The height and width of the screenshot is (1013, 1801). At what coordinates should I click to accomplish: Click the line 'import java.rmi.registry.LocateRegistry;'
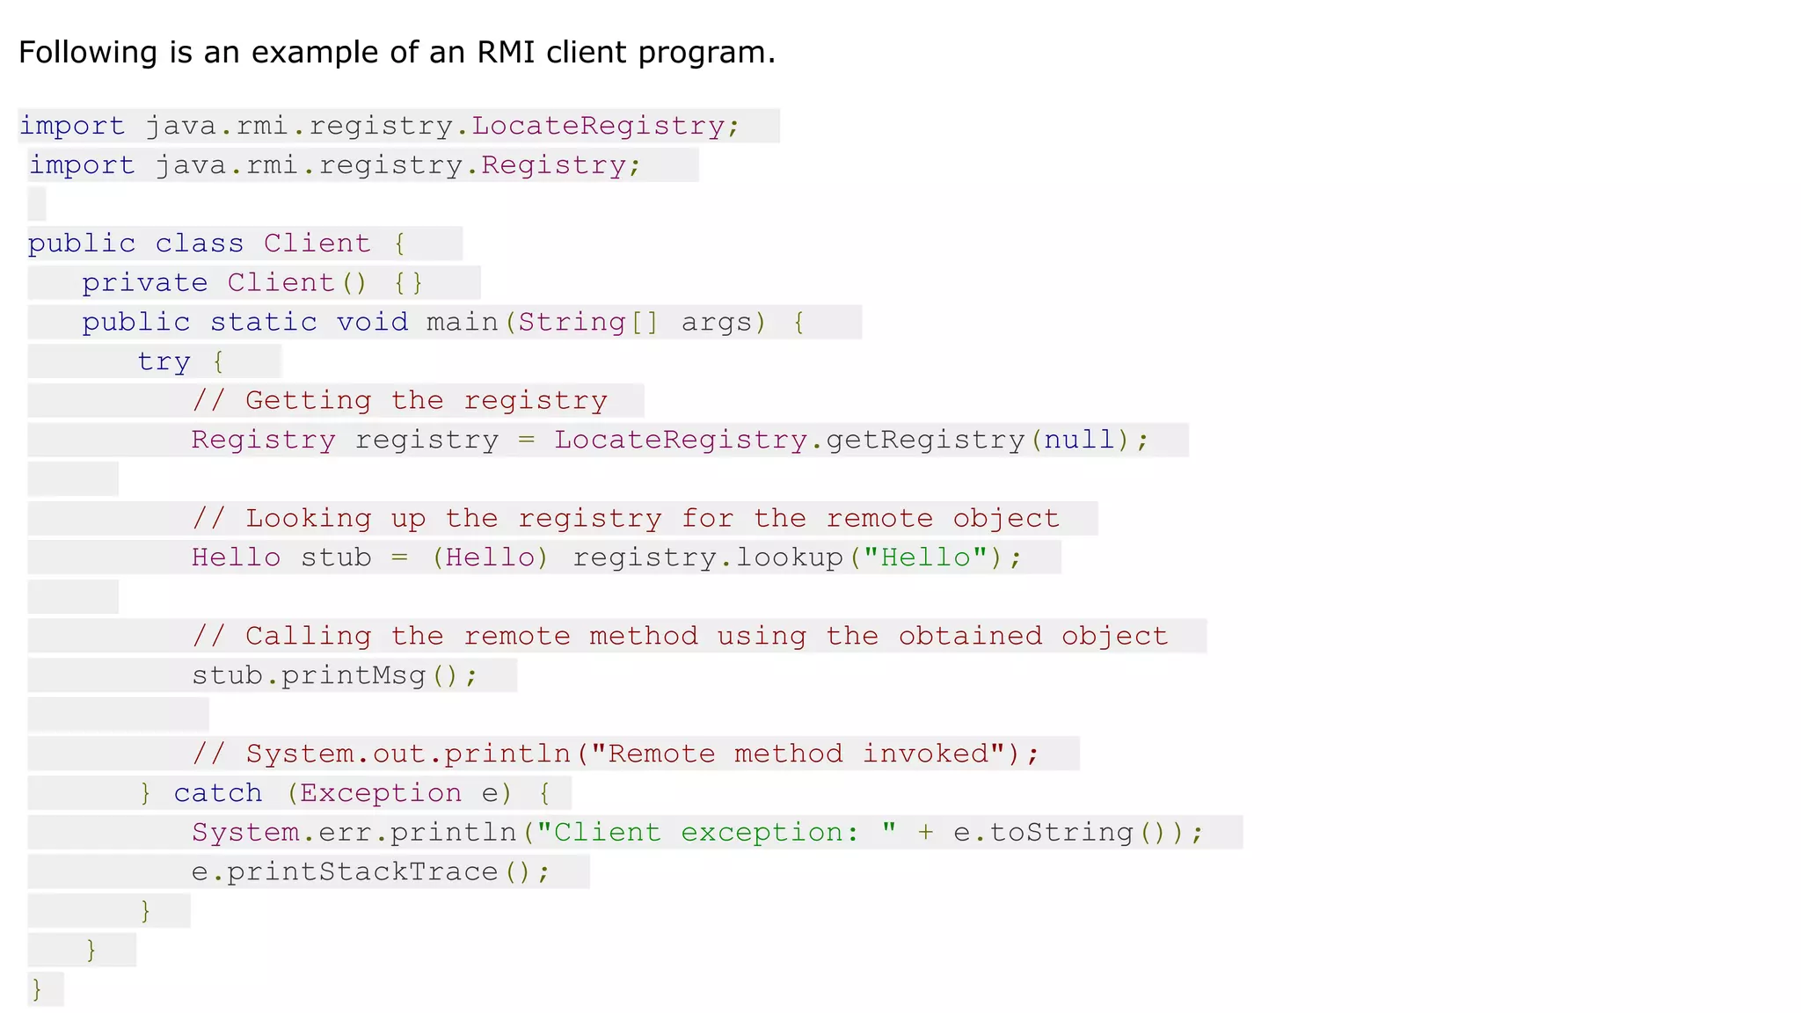point(379,126)
